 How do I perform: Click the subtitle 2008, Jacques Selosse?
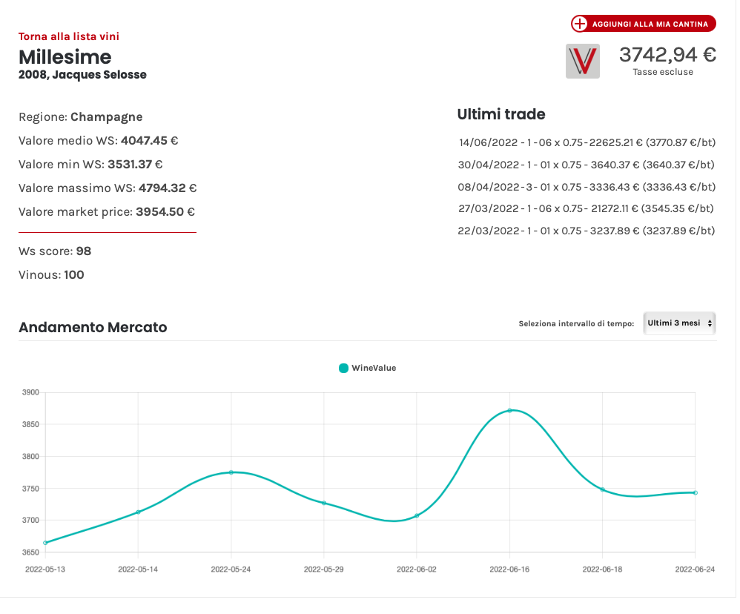tap(82, 75)
